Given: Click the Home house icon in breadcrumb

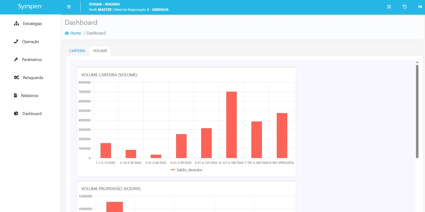Looking at the screenshot, I should 67,33.
